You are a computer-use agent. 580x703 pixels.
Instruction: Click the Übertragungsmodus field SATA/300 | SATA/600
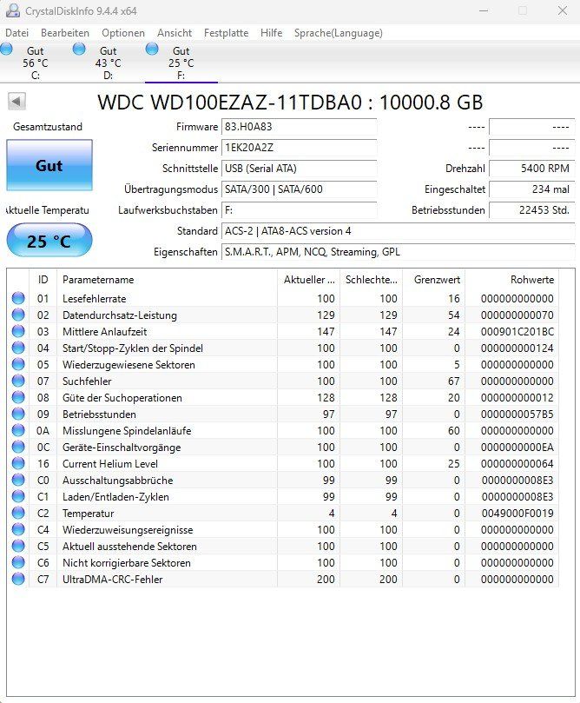[299, 189]
